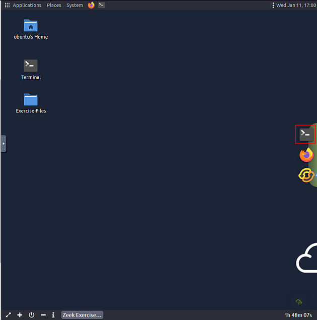Click the Firefox icon in the right dock
Image resolution: width=317 pixels, height=320 pixels.
[x=306, y=155]
